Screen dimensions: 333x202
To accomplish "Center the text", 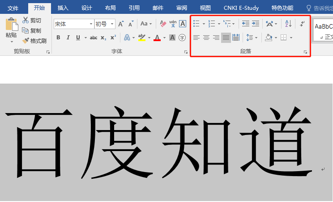I will (206, 38).
